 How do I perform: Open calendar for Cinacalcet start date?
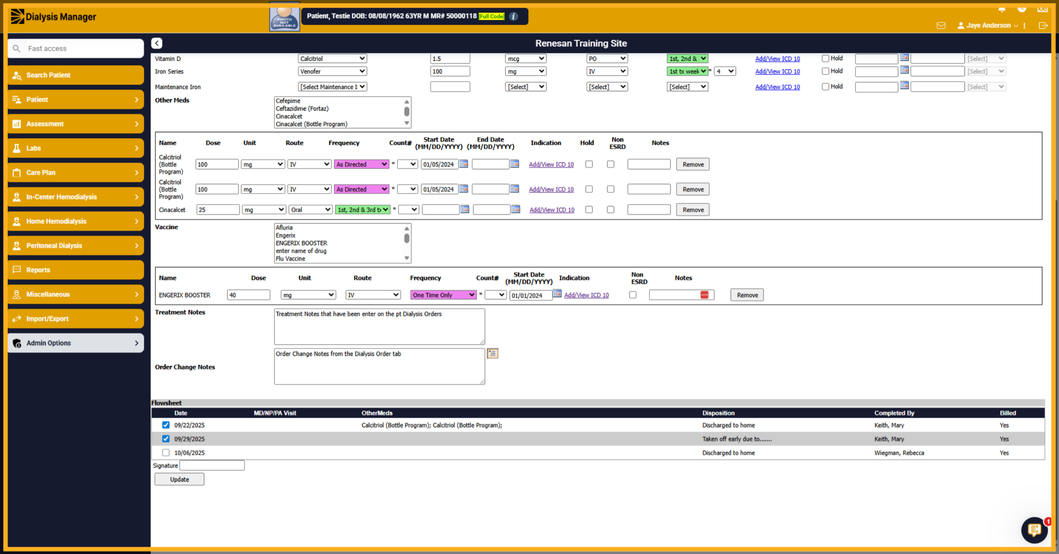click(x=465, y=209)
